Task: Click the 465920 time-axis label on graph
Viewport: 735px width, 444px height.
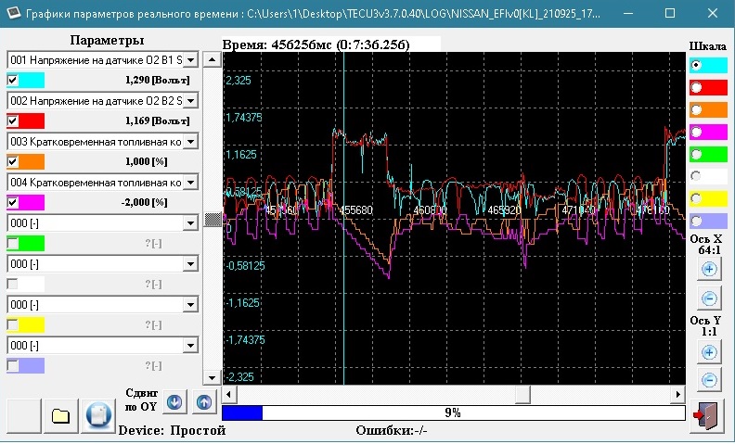Action: [x=504, y=210]
